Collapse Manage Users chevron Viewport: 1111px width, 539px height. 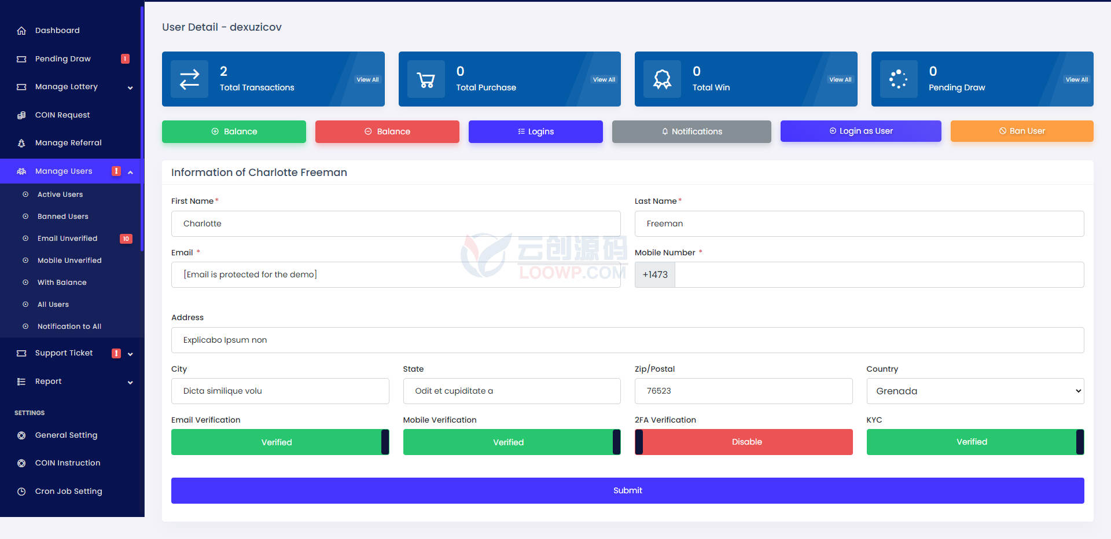(x=130, y=173)
